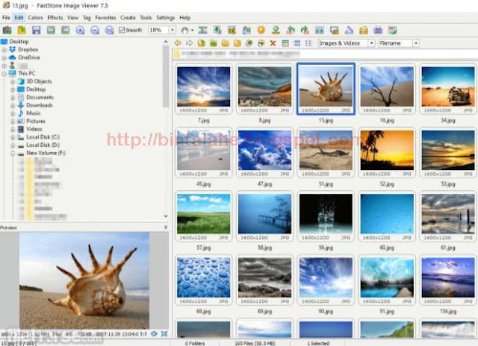This screenshot has height=346, width=478.
Task: Click the list view layout icon
Action: point(308,43)
